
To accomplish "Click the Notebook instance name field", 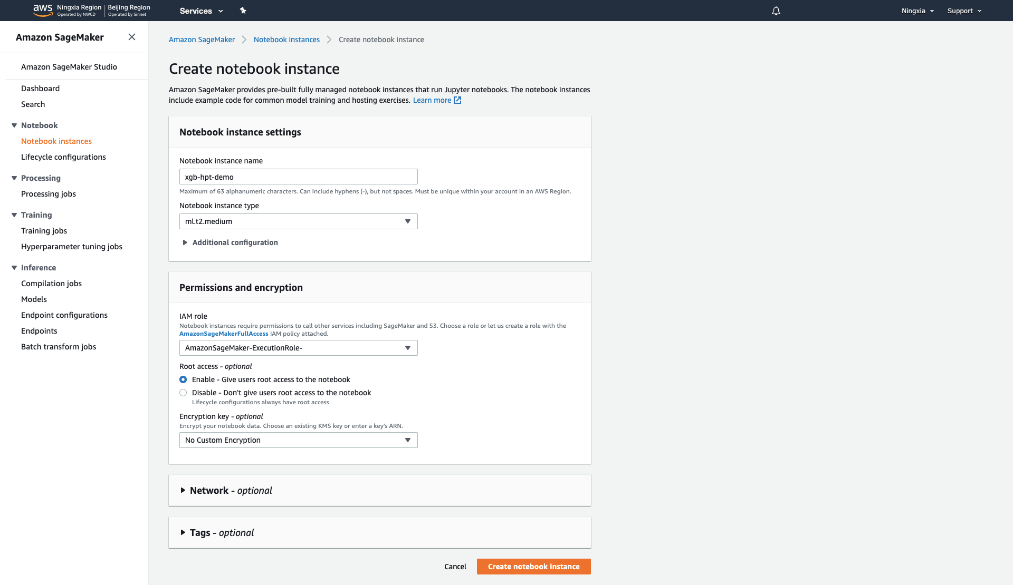I will [299, 177].
